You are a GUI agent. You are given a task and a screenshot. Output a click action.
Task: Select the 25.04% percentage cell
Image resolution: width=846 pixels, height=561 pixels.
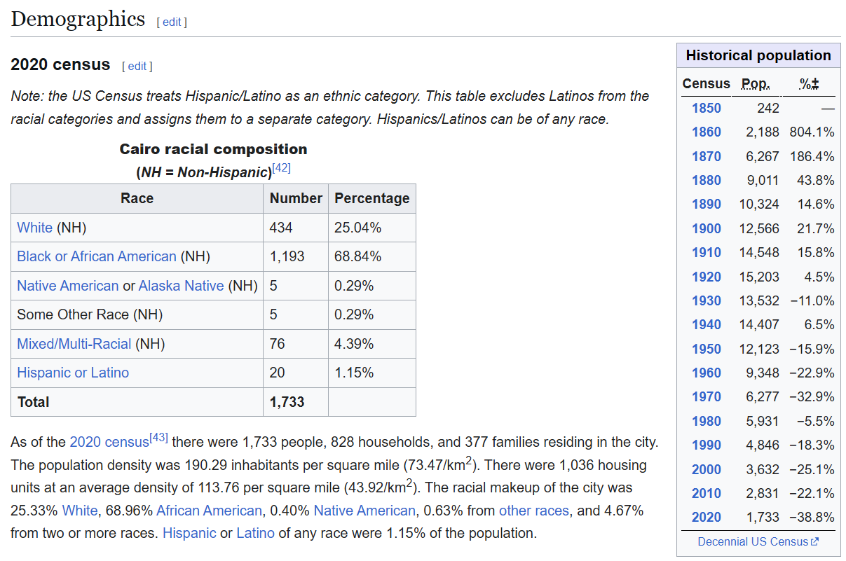372,228
